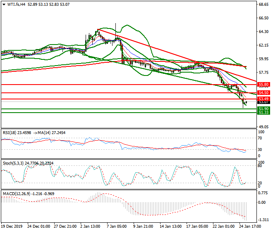273x231 pixels.
Task: Click the 9 Jan 21:00 time axis label
Action: pyautogui.click(x=143, y=226)
